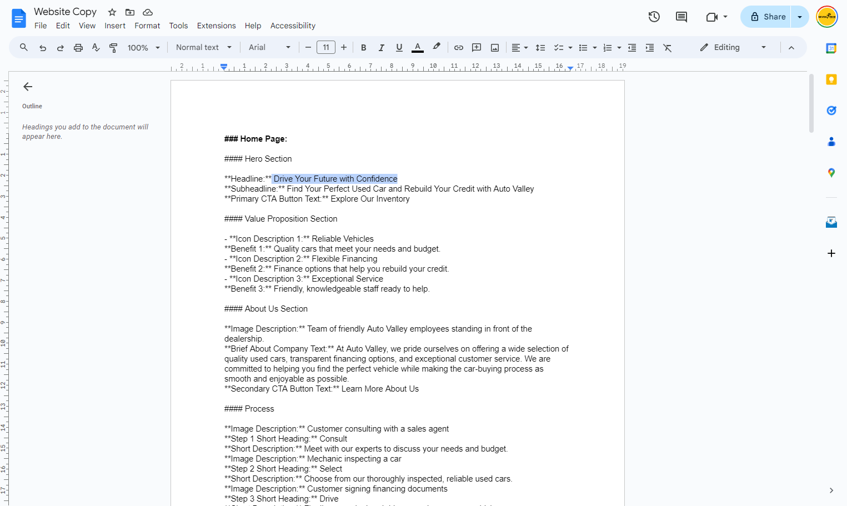
Task: Open the line spacing menu
Action: coord(540,48)
